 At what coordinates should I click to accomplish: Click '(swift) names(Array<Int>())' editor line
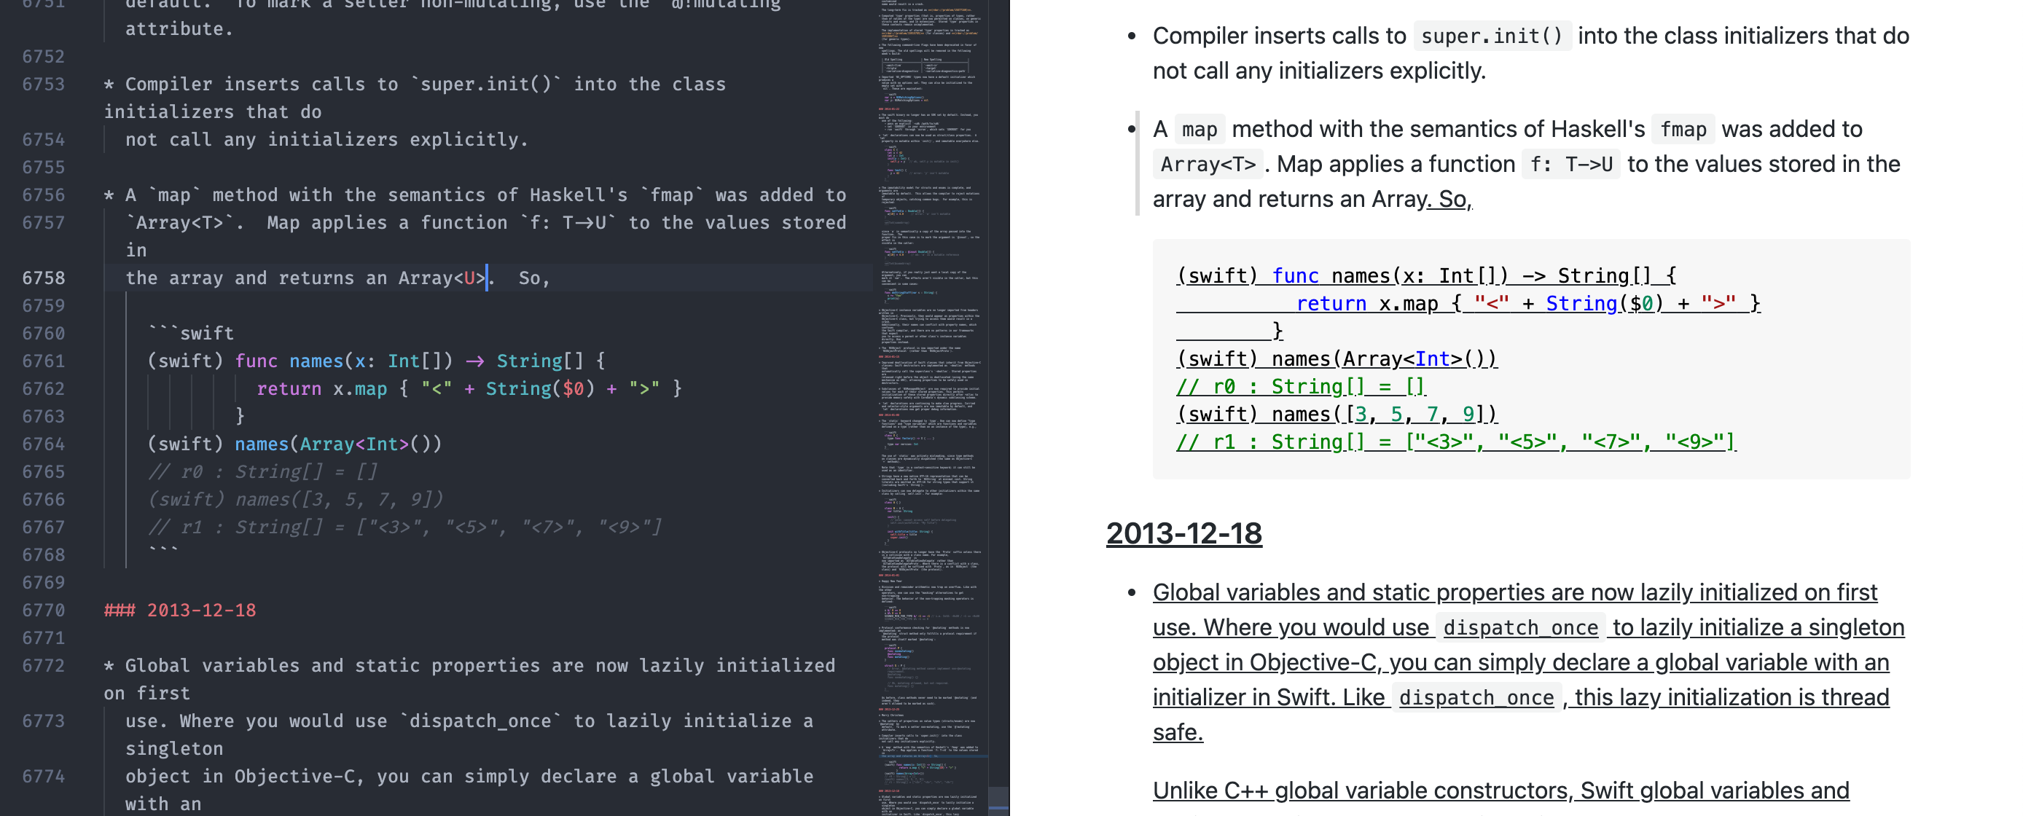[294, 444]
